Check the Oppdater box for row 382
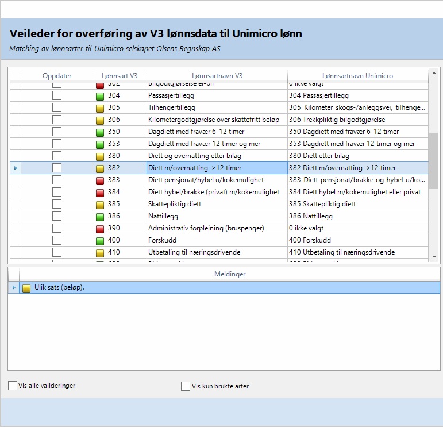The image size is (443, 427). click(x=57, y=168)
